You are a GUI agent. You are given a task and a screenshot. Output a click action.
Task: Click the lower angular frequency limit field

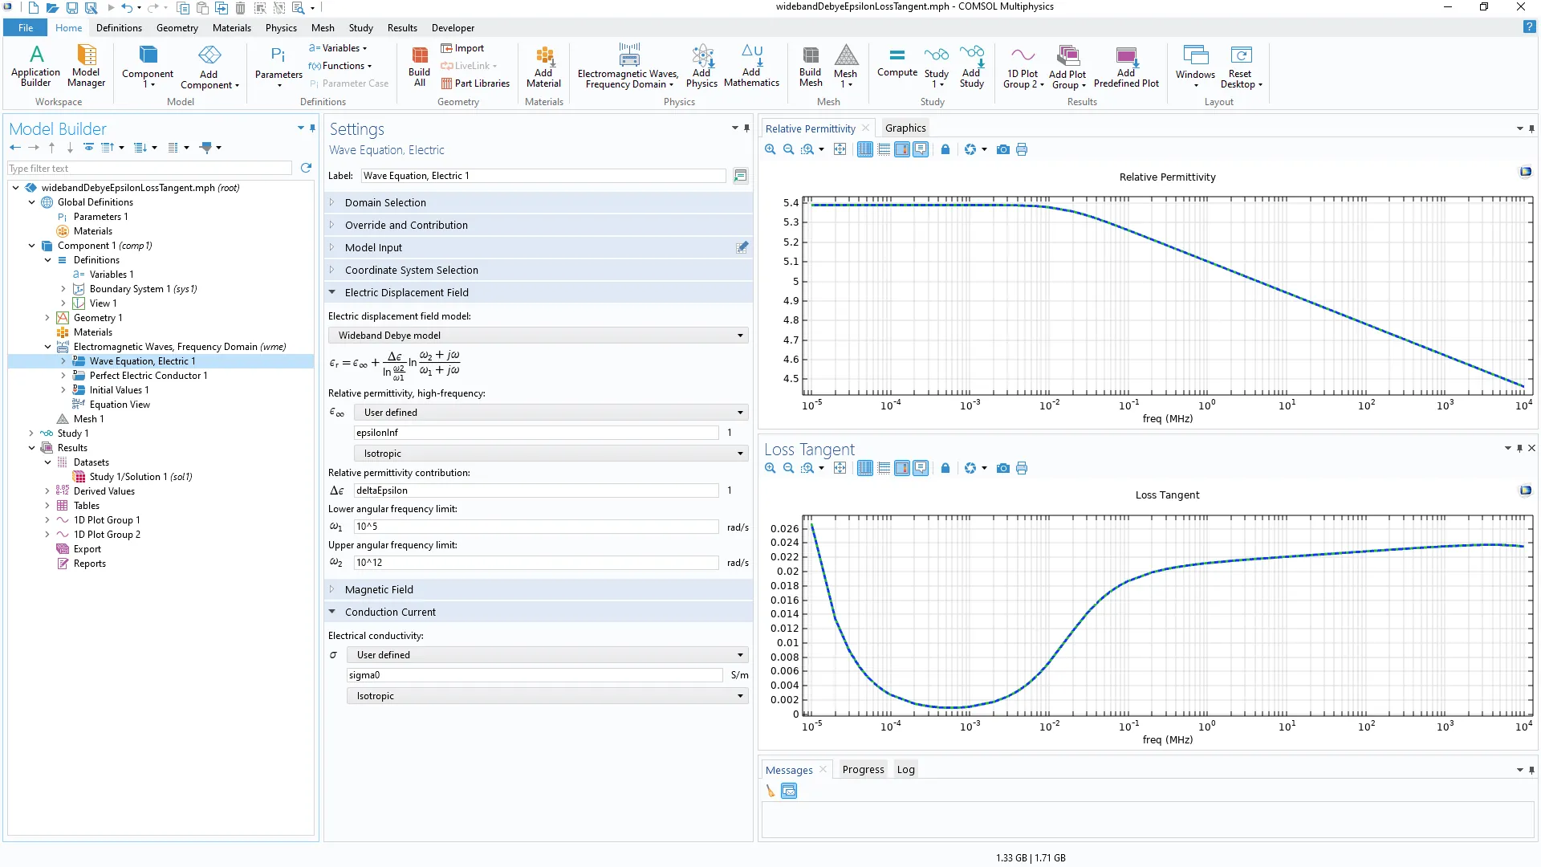535,527
